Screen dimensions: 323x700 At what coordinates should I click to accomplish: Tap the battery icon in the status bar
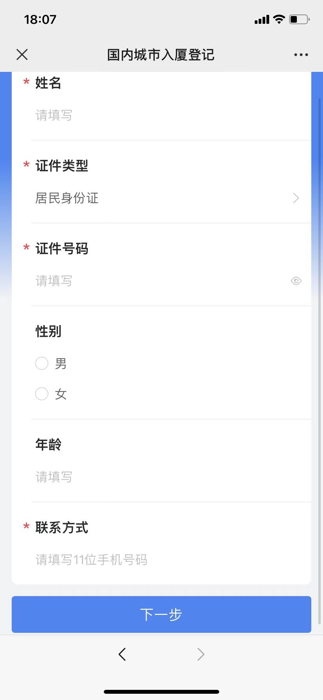click(299, 19)
